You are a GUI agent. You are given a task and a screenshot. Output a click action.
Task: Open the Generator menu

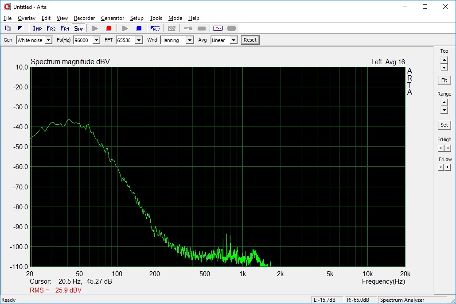pyautogui.click(x=112, y=18)
